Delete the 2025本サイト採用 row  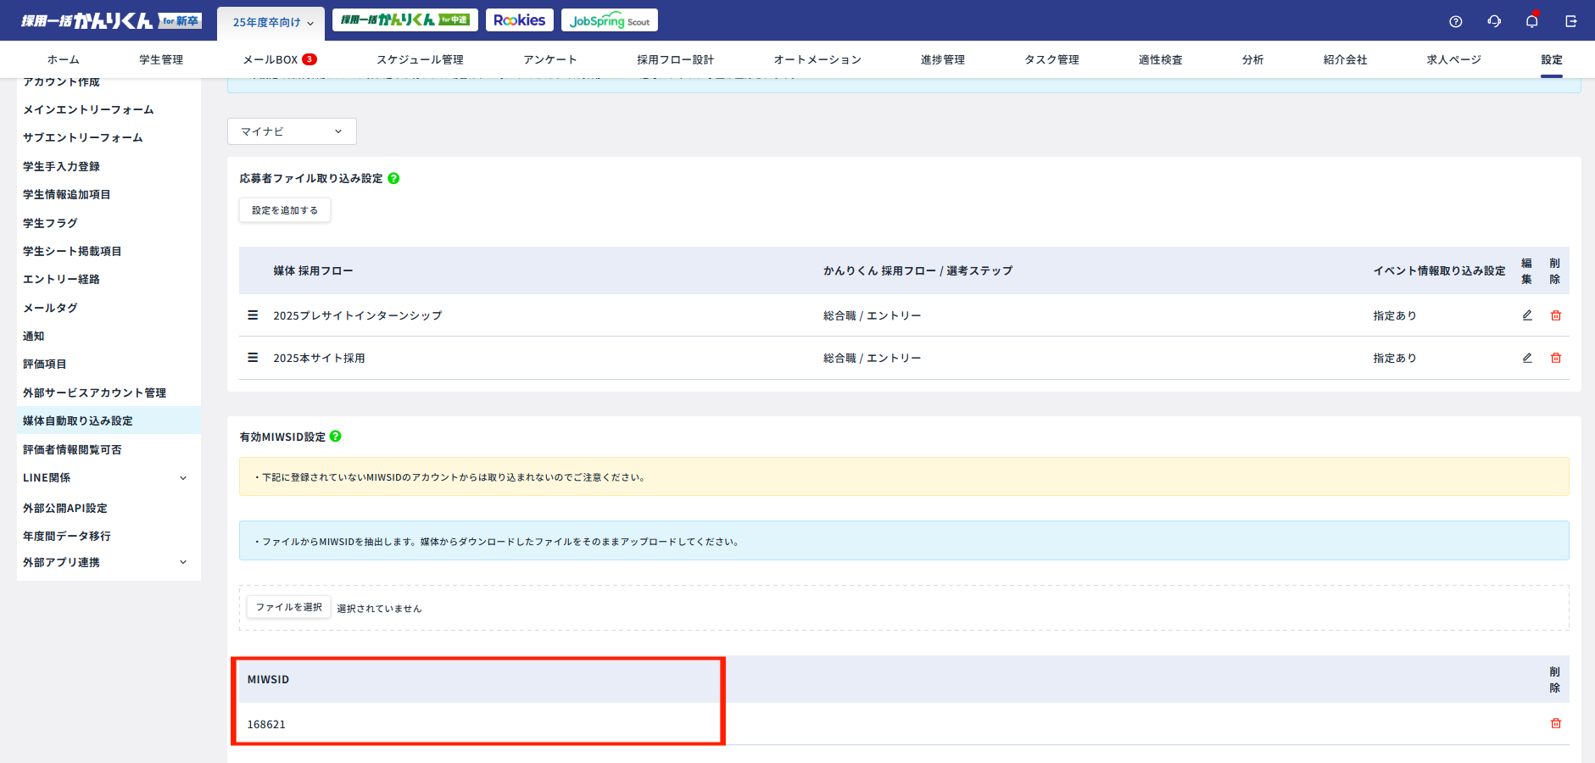click(1556, 358)
